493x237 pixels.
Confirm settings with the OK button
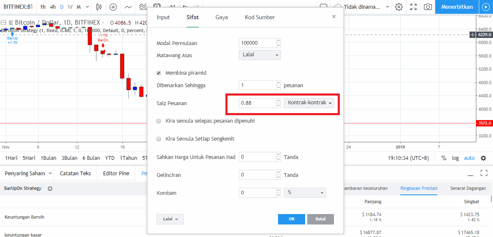[291, 219]
